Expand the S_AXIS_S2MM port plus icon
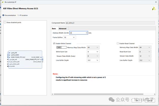This screenshot has width=159, height=106. coord(9,55)
